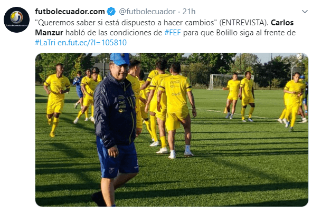
Task: Open the tweet options chevron menu
Action: pos(305,12)
